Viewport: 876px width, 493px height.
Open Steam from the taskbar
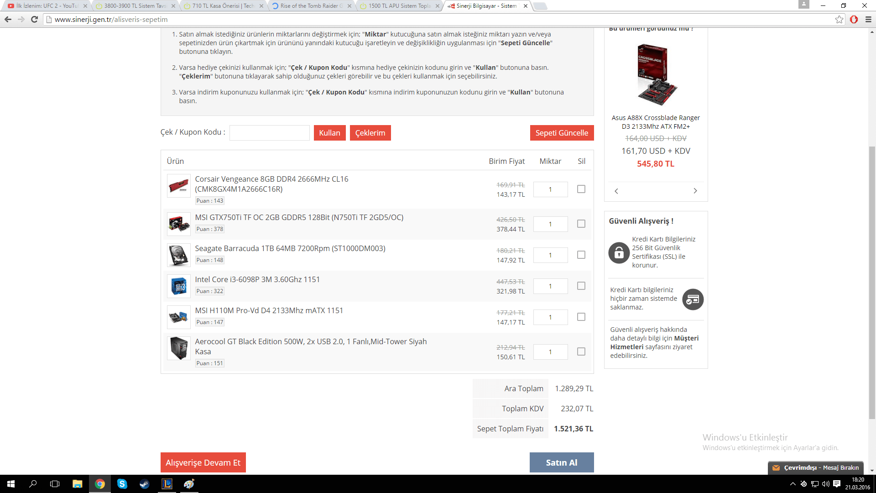tap(145, 484)
